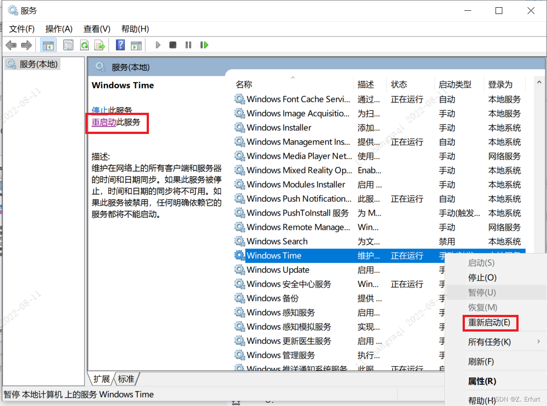547x406 pixels.
Task: Select the Windows 更新医生服务 row
Action: pyautogui.click(x=339, y=341)
